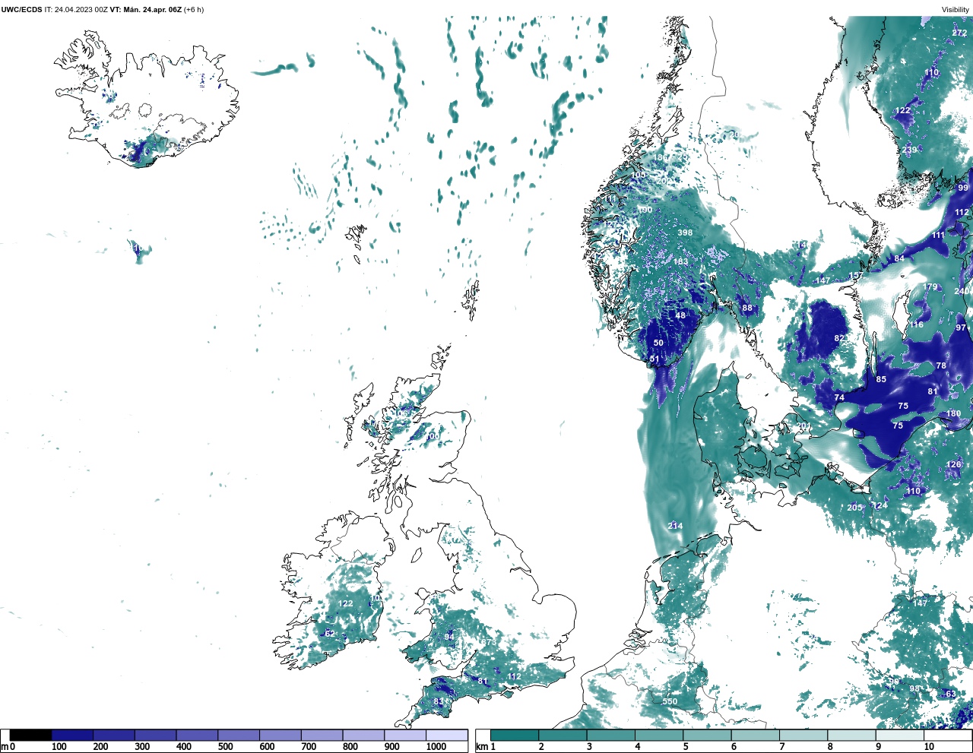The height and width of the screenshot is (753, 973).
Task: Click the 85 value on the map
Action: pos(881,379)
